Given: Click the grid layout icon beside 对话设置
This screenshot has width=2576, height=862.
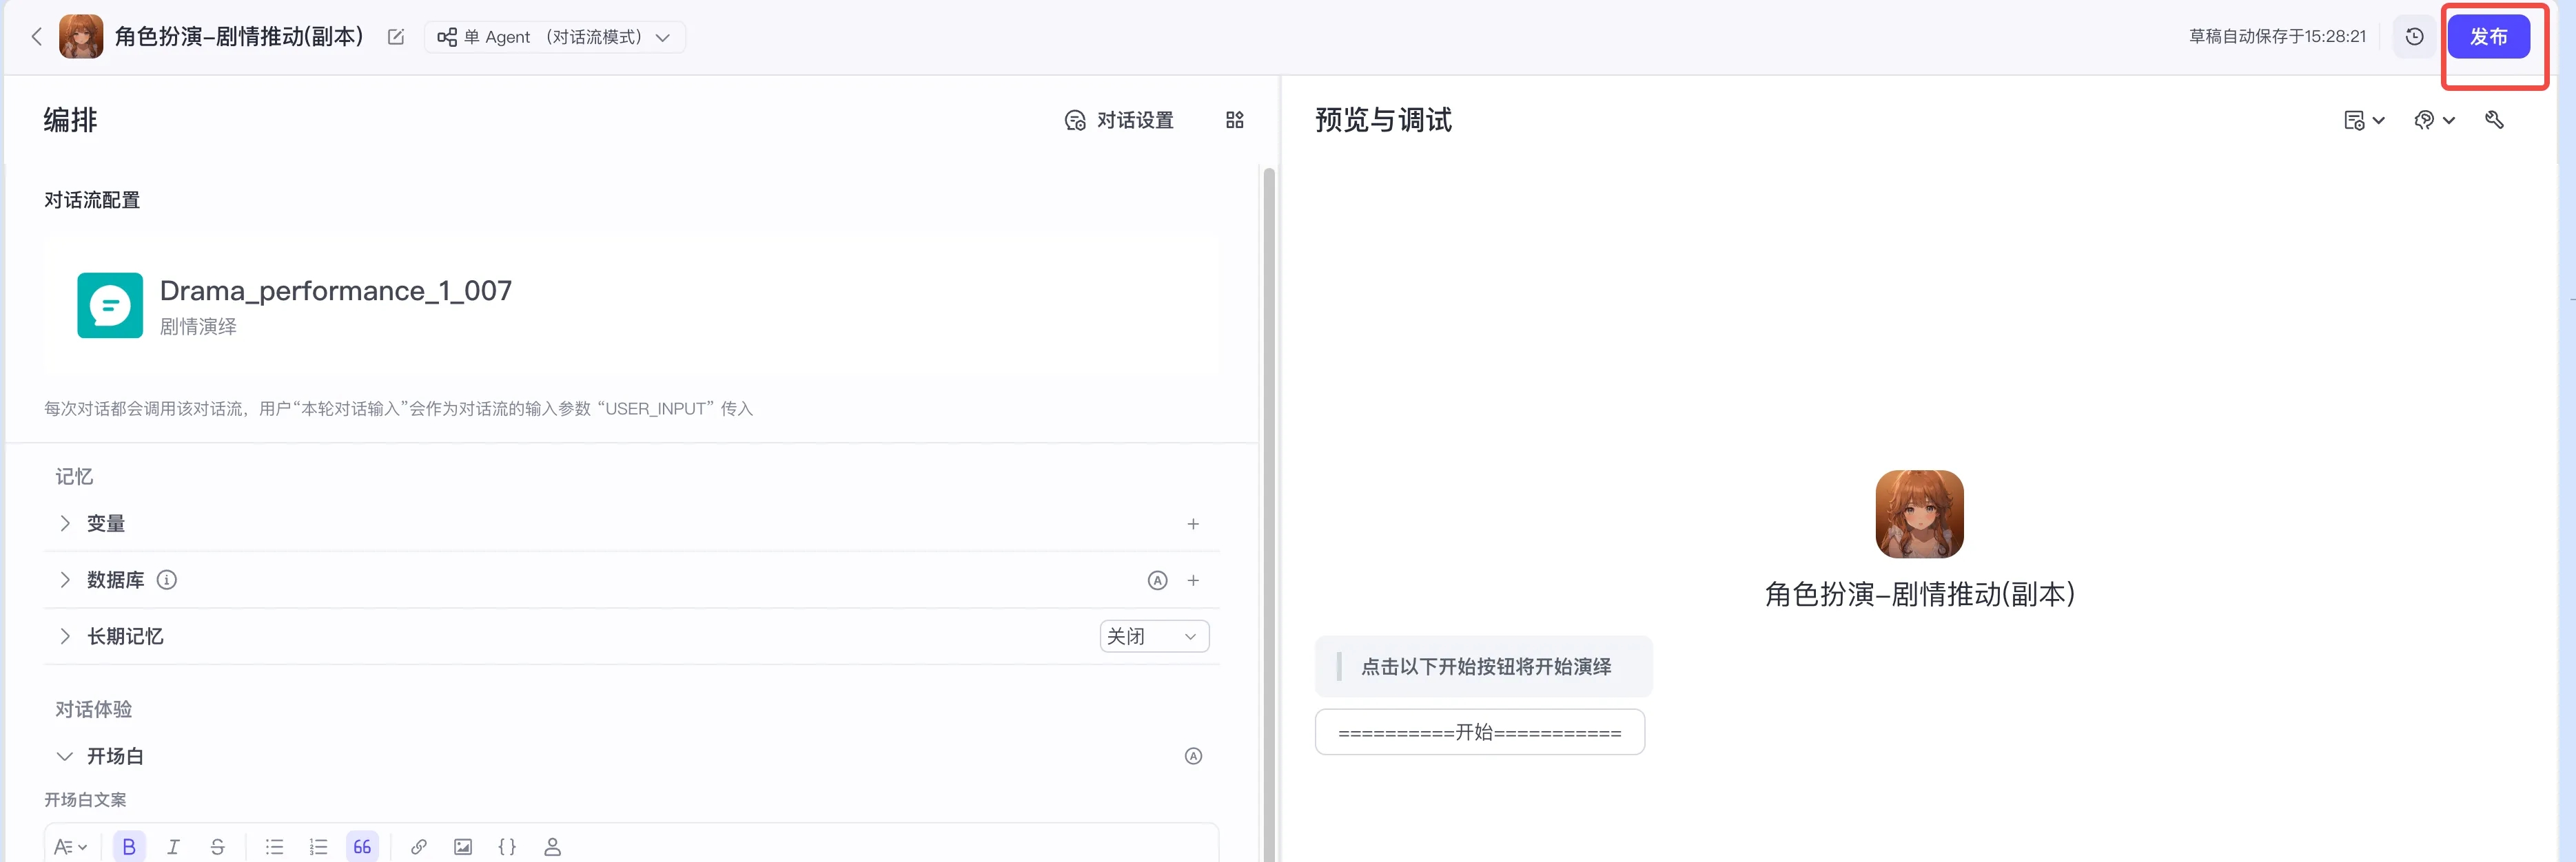Looking at the screenshot, I should pos(1234,120).
